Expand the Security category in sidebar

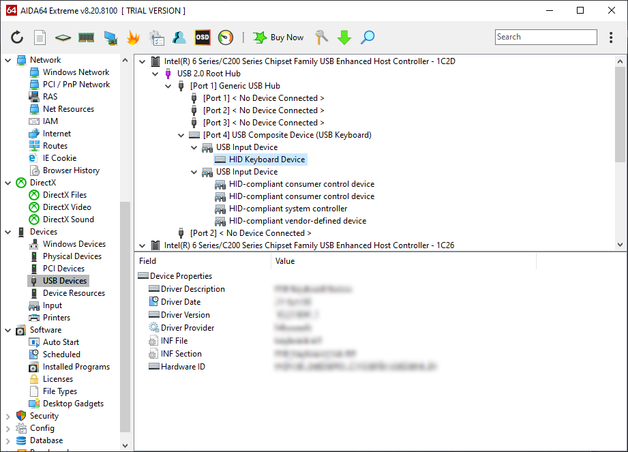point(8,416)
